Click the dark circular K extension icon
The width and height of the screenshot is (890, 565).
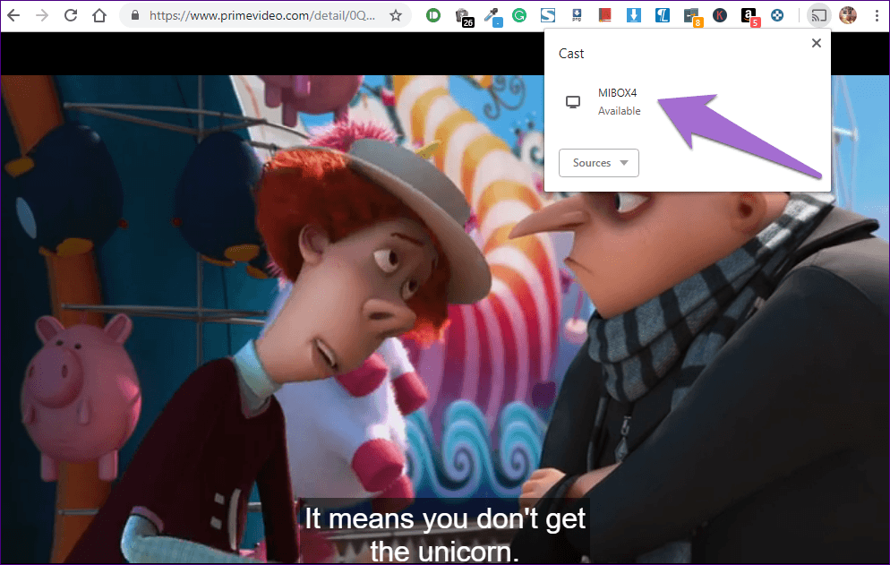pyautogui.click(x=720, y=15)
